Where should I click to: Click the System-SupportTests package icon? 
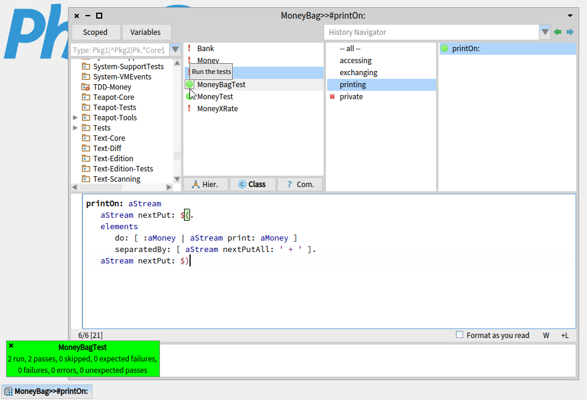tap(86, 67)
